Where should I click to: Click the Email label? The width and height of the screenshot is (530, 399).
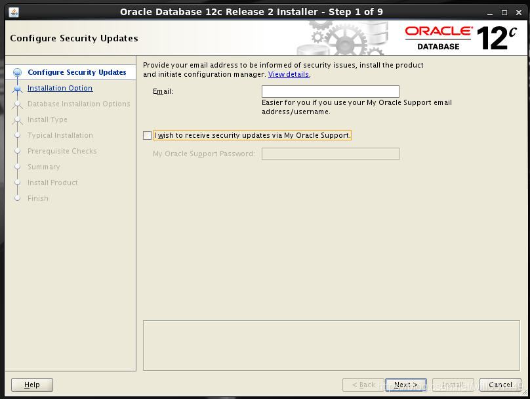(163, 91)
